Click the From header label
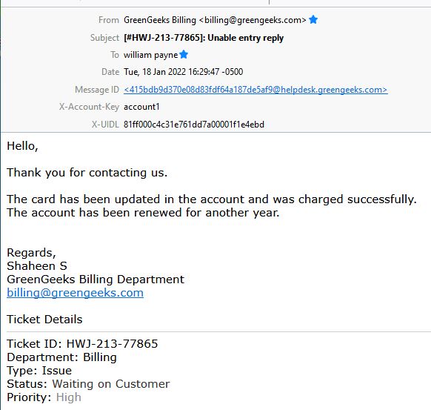Viewport: 431px width, 410px height. [x=109, y=20]
